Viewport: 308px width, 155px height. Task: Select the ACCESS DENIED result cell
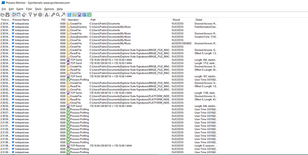pyautogui.click(x=181, y=43)
